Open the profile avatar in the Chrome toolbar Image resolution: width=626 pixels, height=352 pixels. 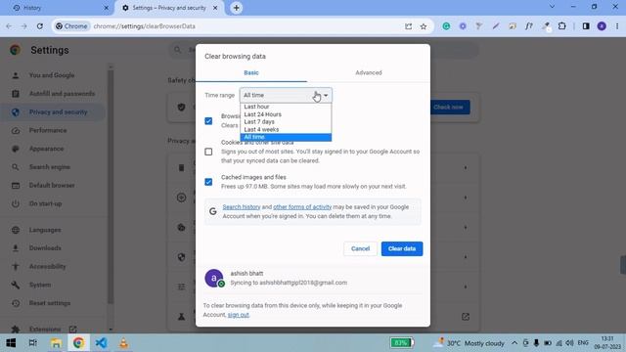point(602,26)
